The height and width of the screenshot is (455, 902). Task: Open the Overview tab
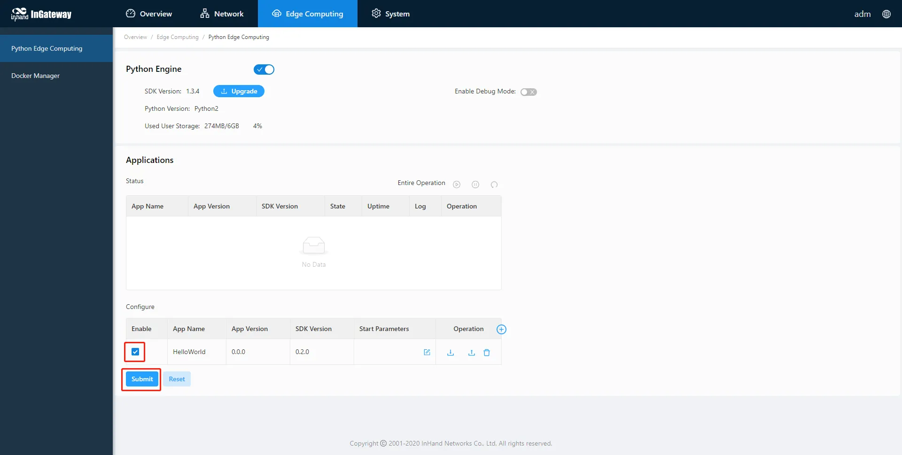pos(149,14)
